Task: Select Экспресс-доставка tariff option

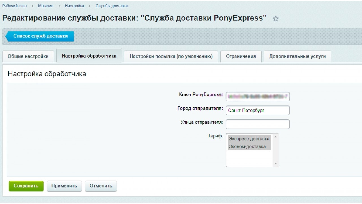Action: 249,139
